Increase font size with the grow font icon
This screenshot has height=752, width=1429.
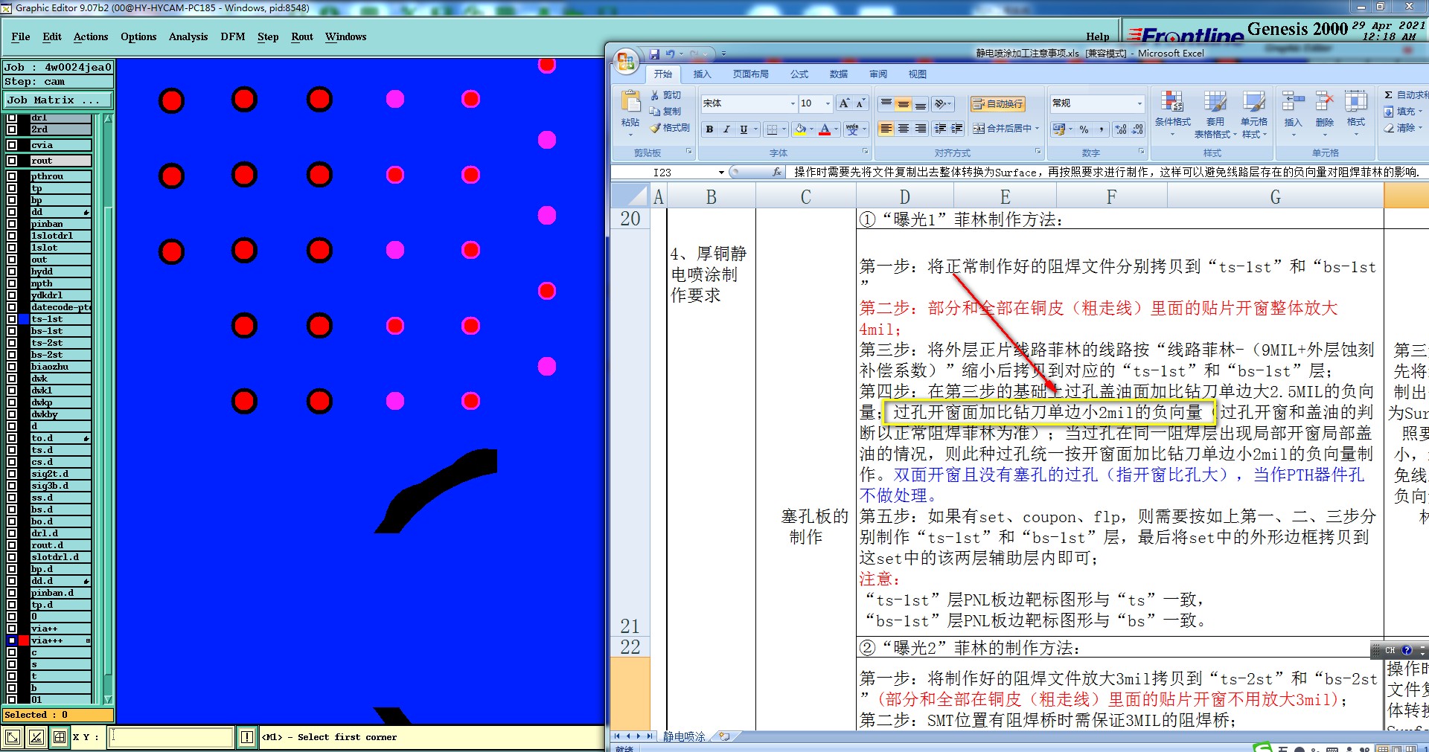[x=844, y=103]
